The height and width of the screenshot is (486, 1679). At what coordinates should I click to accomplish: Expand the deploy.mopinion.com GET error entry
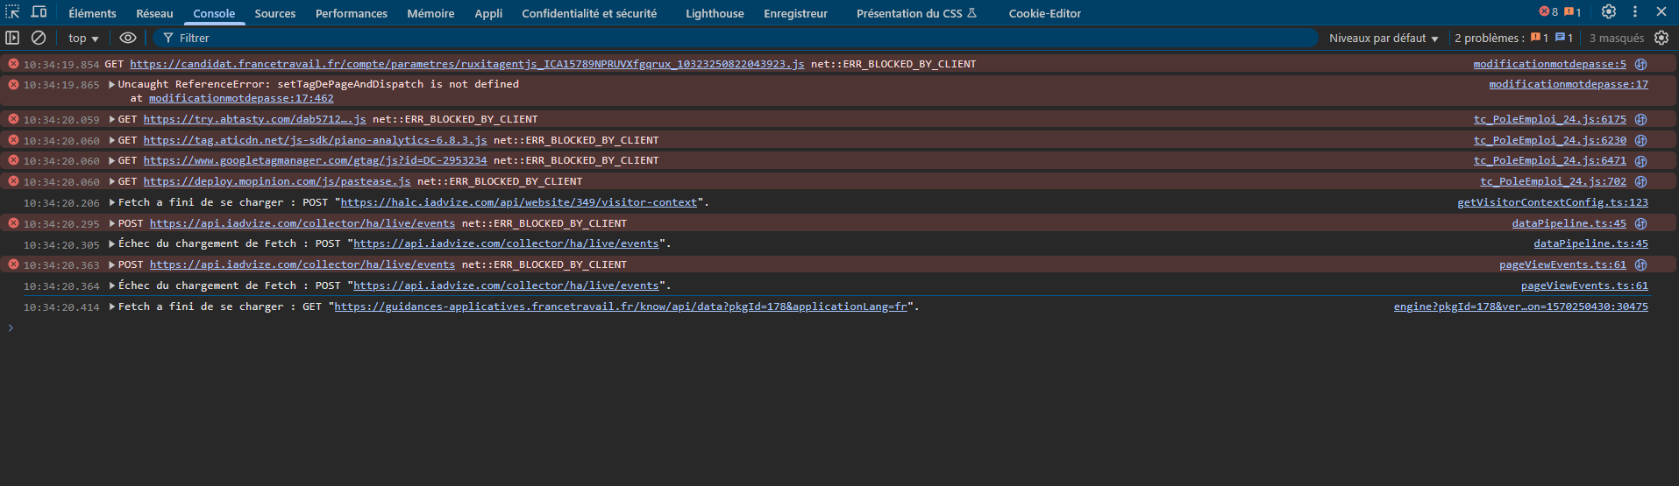click(112, 181)
